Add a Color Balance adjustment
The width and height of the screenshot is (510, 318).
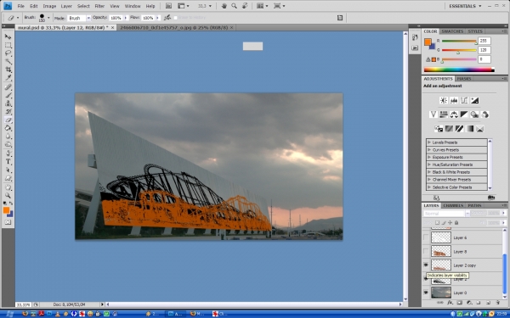(454, 114)
